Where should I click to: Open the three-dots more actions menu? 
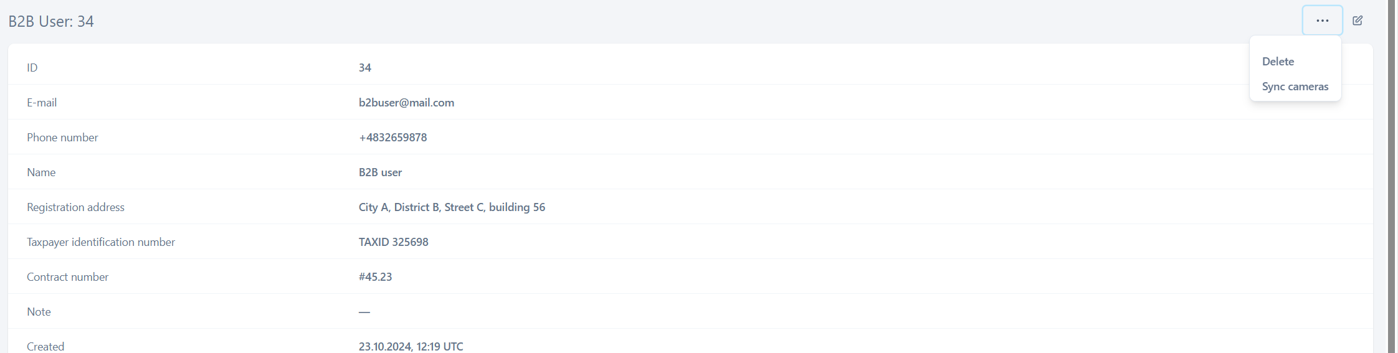click(1322, 21)
